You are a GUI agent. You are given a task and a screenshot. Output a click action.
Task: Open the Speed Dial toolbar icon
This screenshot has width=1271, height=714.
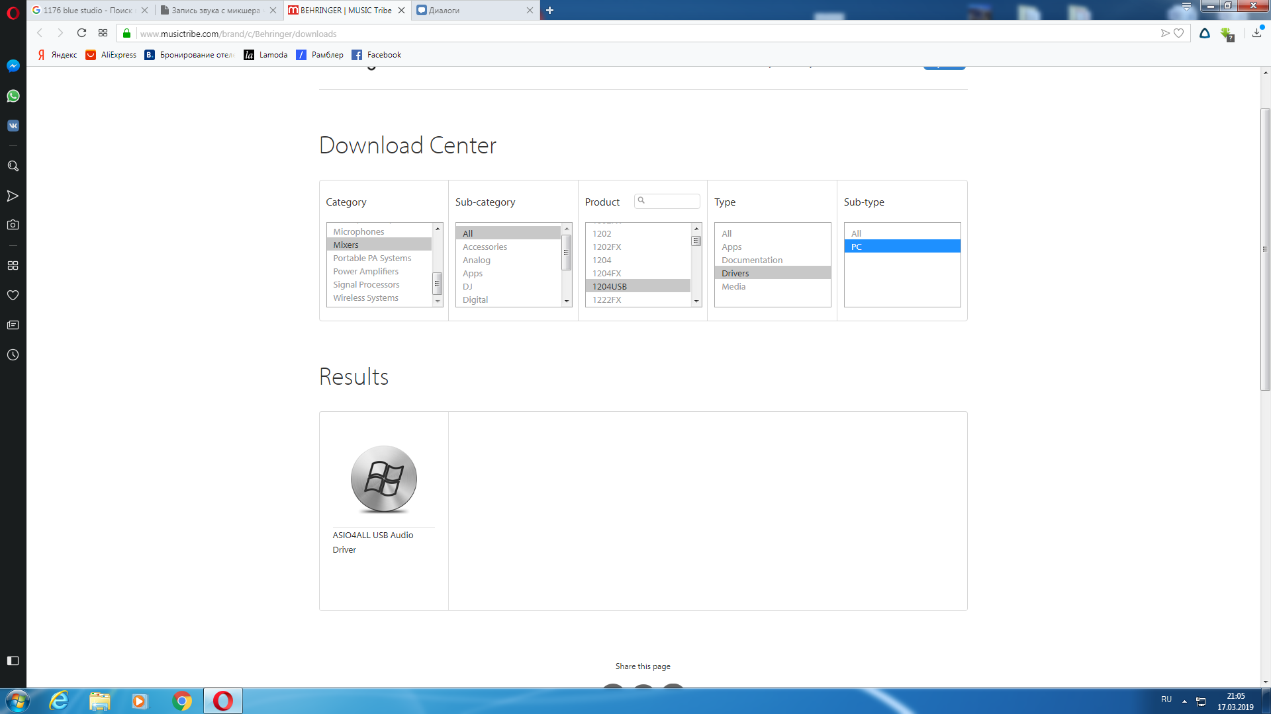pos(103,33)
